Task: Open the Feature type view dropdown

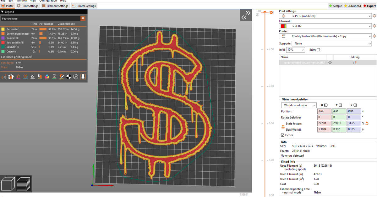Action: [43, 18]
